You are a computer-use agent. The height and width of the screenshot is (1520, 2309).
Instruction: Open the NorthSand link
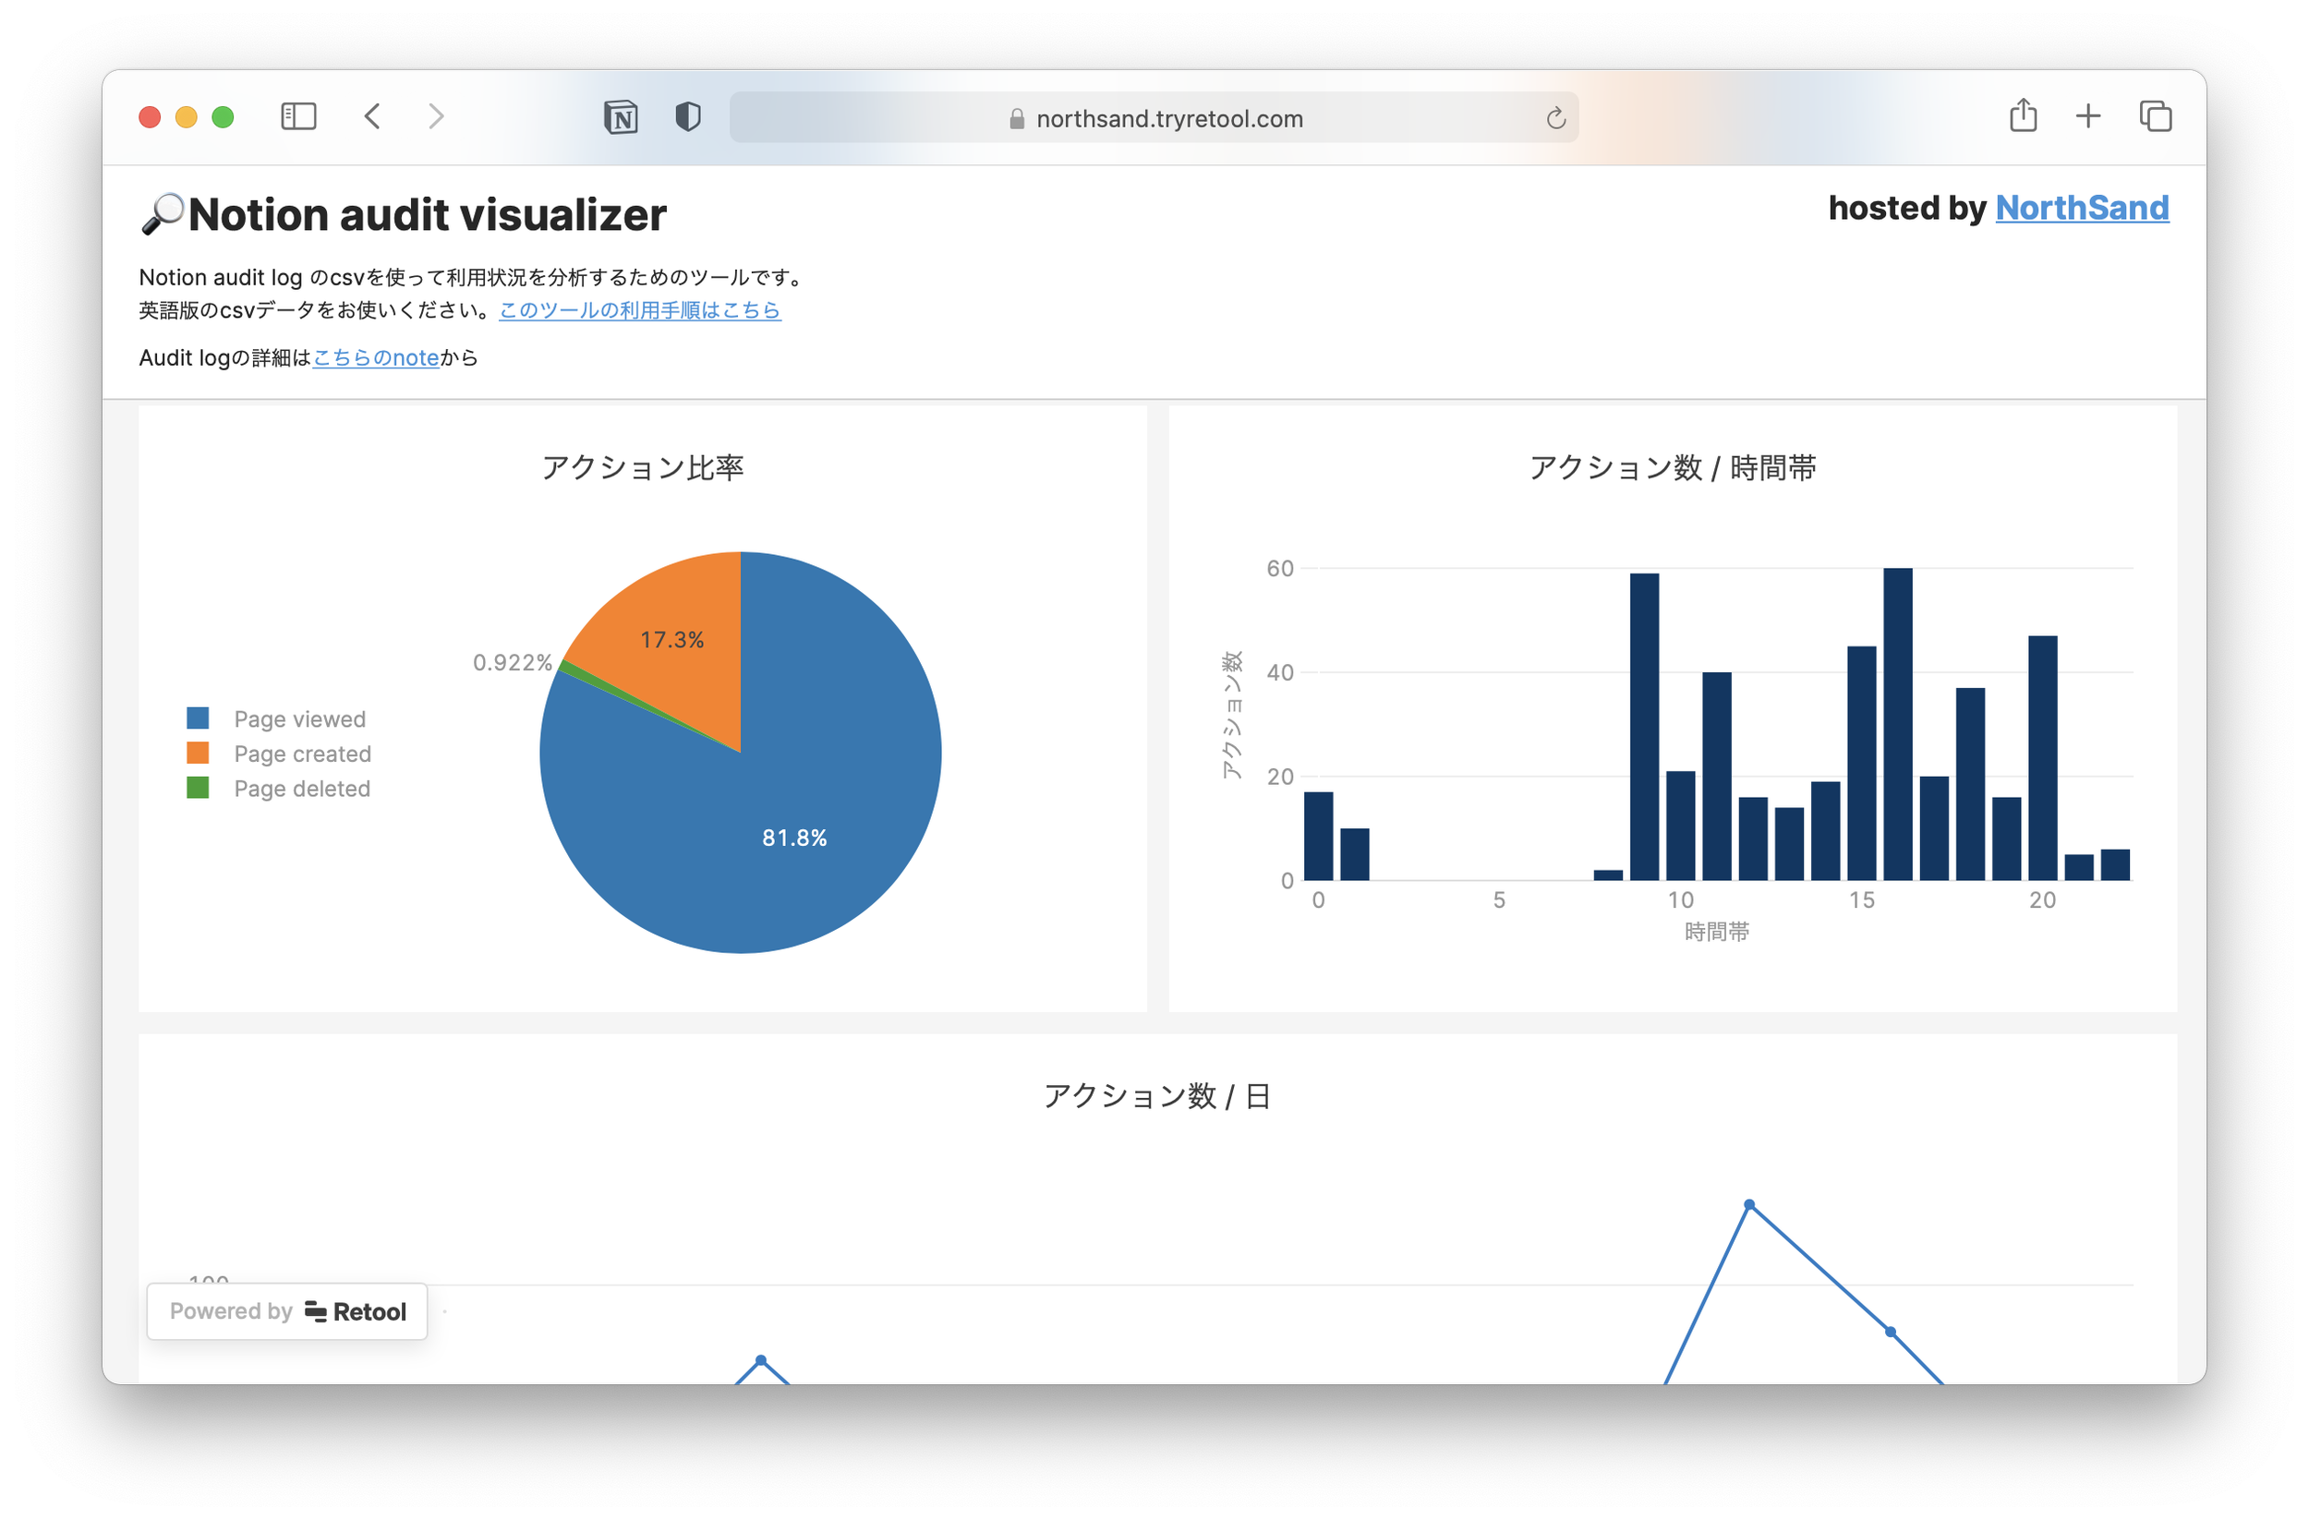pyautogui.click(x=2082, y=209)
